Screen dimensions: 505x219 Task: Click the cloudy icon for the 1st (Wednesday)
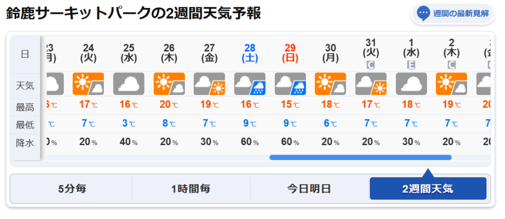click(411, 84)
